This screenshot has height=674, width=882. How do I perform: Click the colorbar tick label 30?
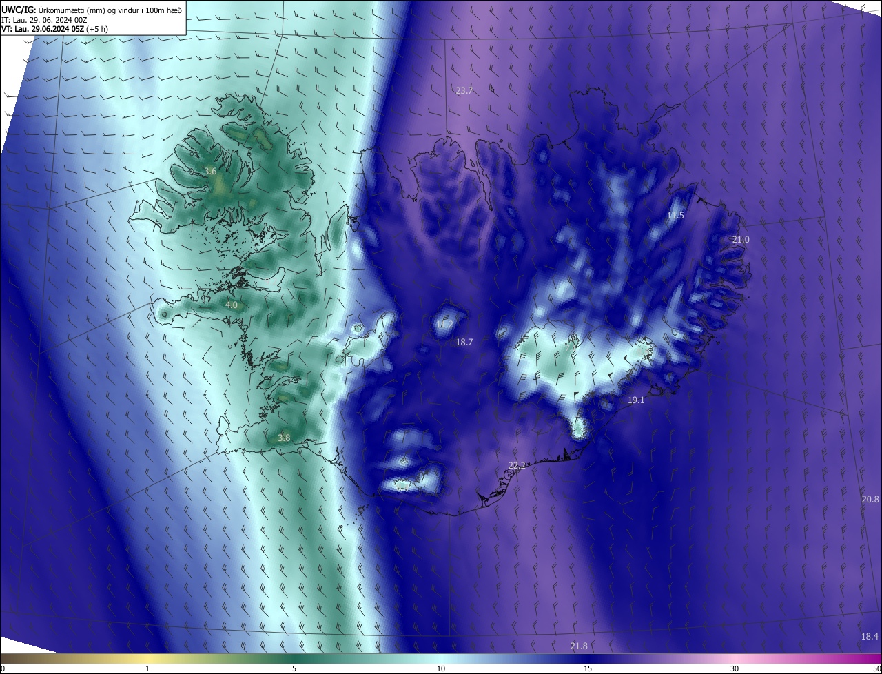[x=735, y=668]
